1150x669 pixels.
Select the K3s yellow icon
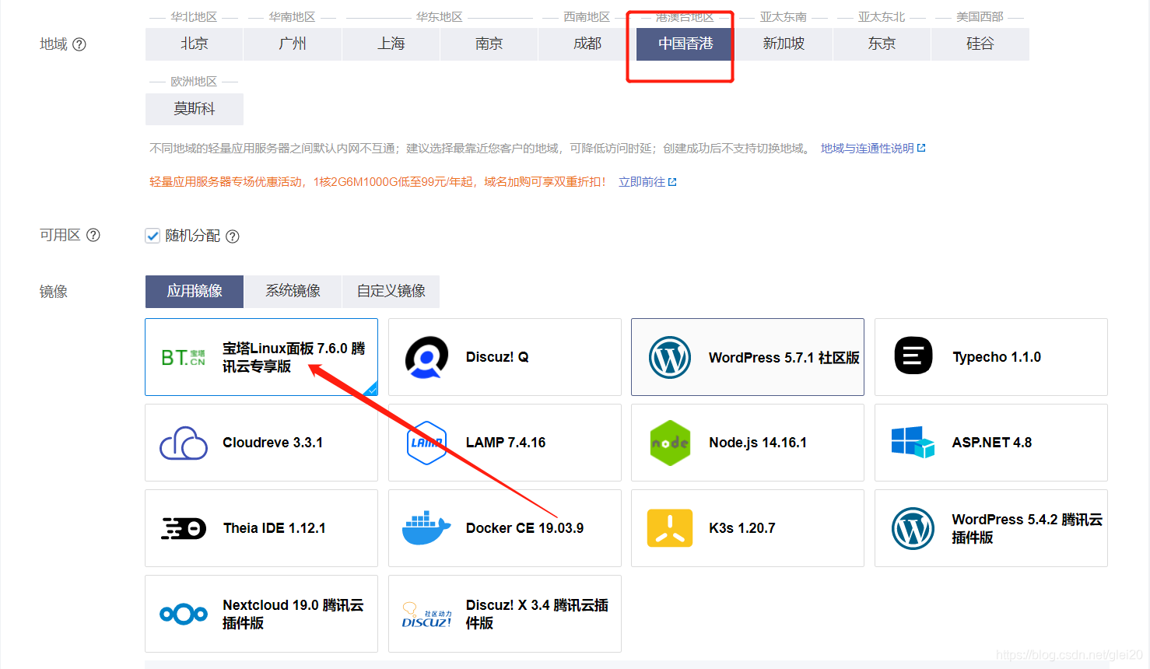[x=670, y=527]
